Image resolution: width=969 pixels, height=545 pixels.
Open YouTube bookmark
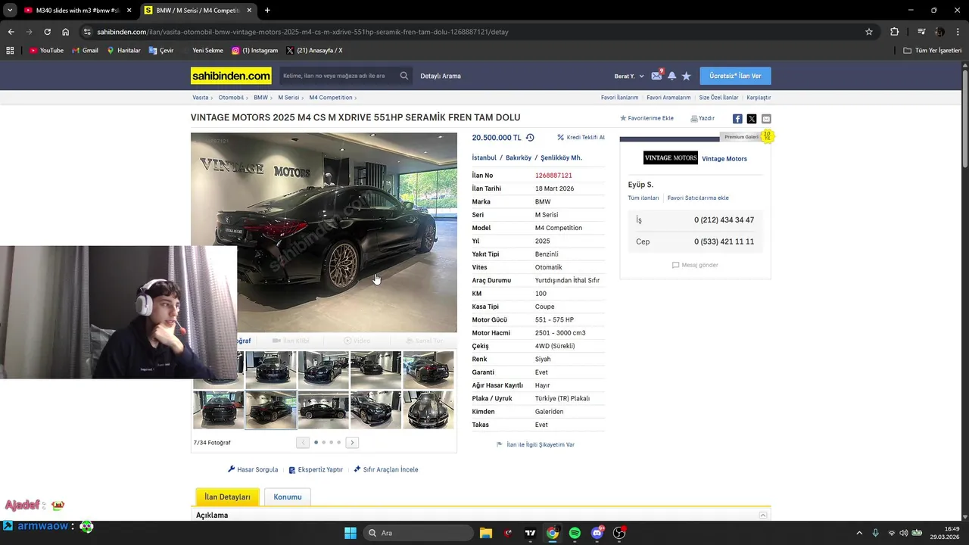point(46,51)
